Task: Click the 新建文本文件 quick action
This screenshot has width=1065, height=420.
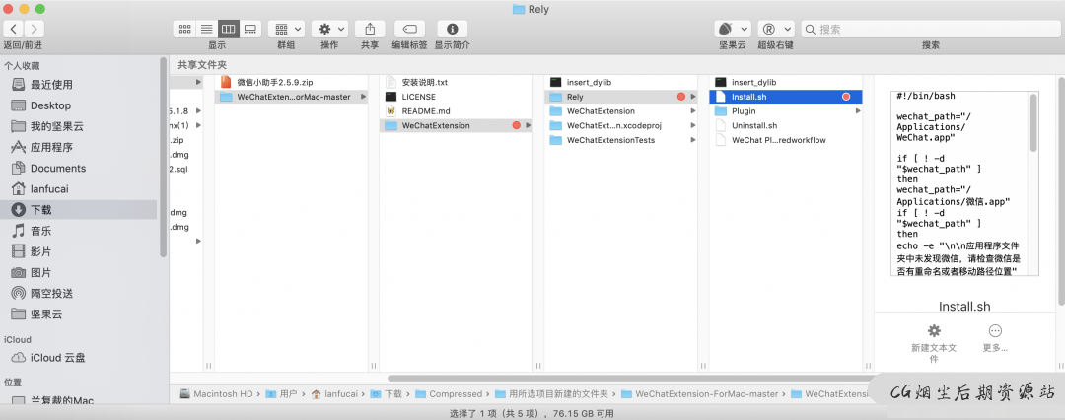Action: point(934,342)
